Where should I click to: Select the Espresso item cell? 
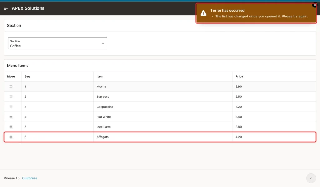[163, 97]
